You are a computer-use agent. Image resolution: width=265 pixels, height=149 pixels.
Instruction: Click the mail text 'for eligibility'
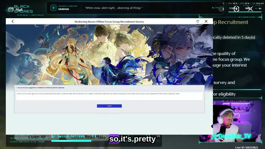pos(224,94)
